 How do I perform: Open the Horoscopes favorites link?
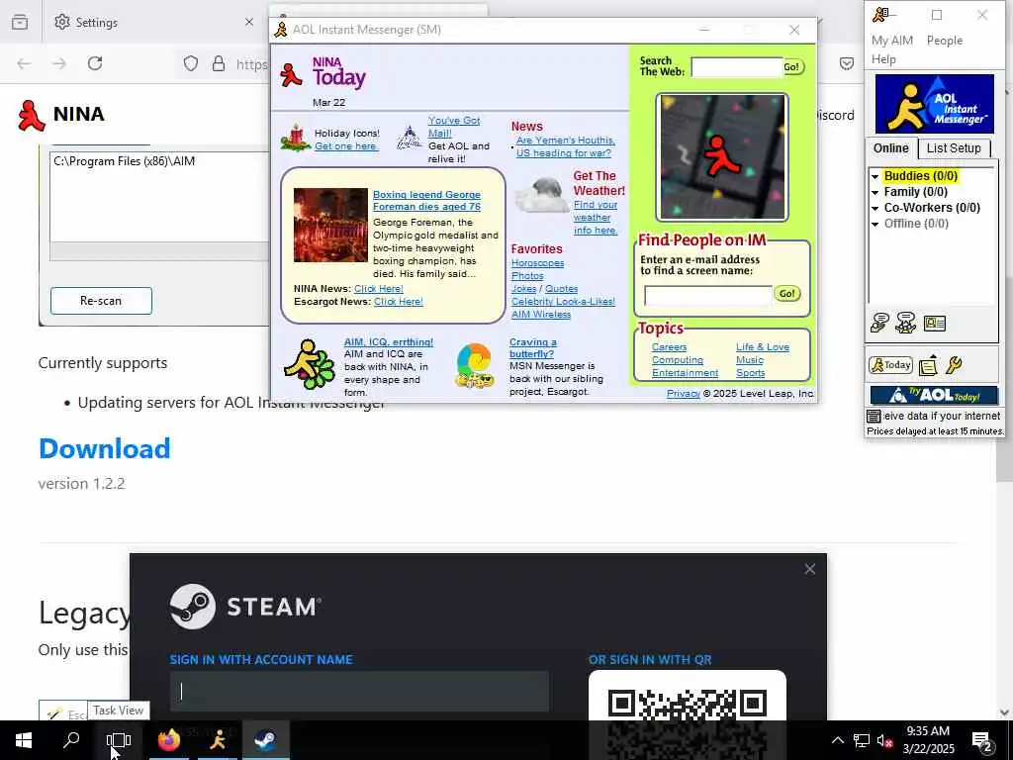tap(537, 263)
